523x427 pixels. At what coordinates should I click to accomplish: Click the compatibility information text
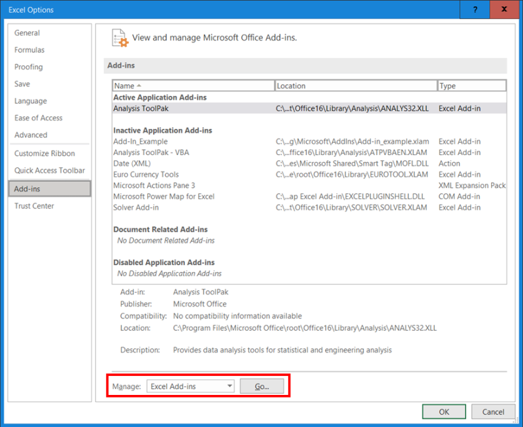click(x=237, y=316)
